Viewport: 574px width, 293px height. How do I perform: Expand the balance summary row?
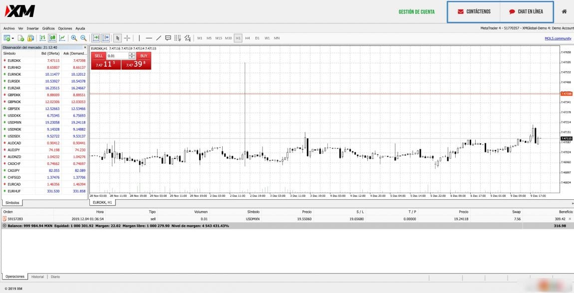coord(4,226)
